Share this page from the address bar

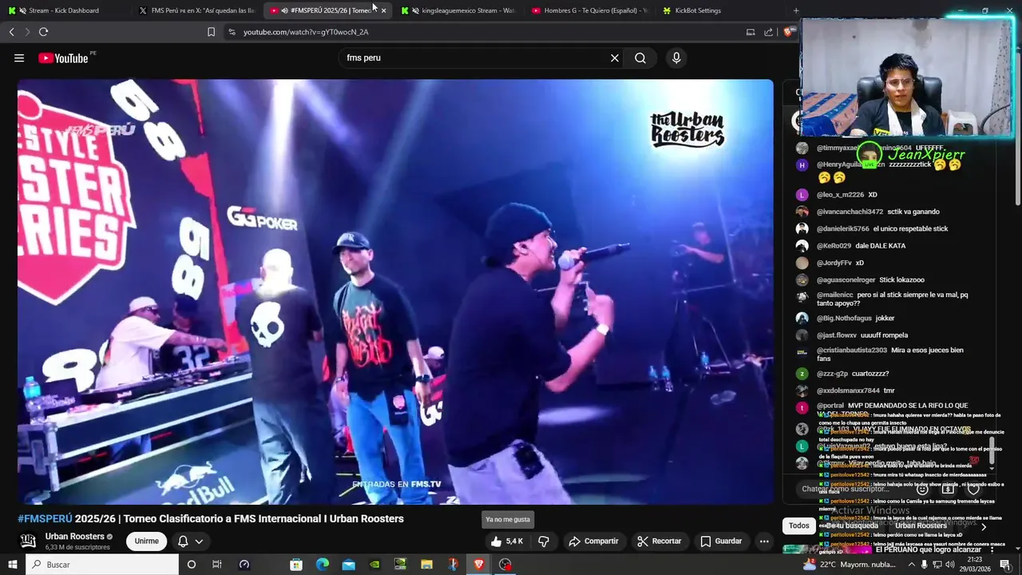[768, 32]
